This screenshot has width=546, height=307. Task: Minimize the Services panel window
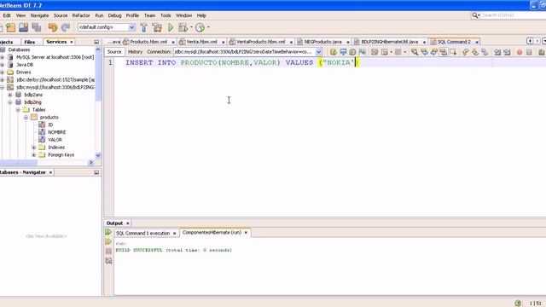click(x=96, y=42)
